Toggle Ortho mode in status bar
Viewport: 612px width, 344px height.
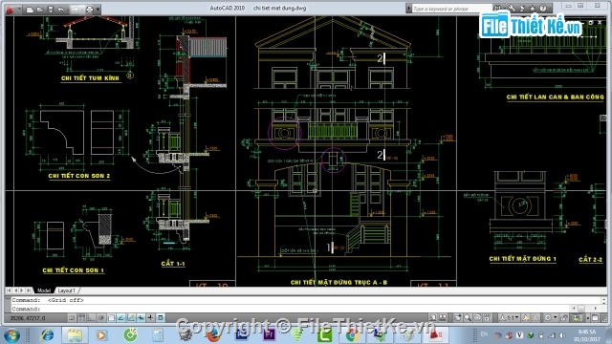(x=91, y=318)
